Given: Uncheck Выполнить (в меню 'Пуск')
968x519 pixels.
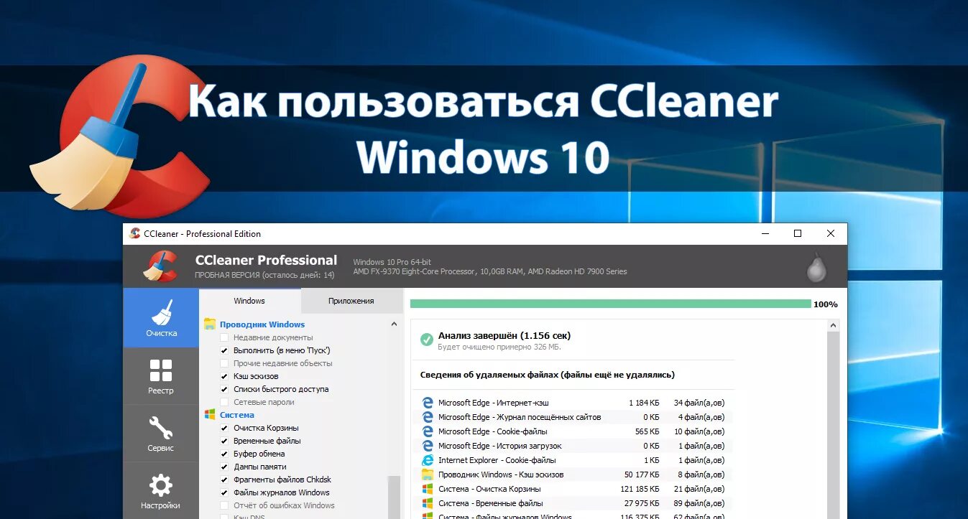Looking at the screenshot, I should [224, 350].
